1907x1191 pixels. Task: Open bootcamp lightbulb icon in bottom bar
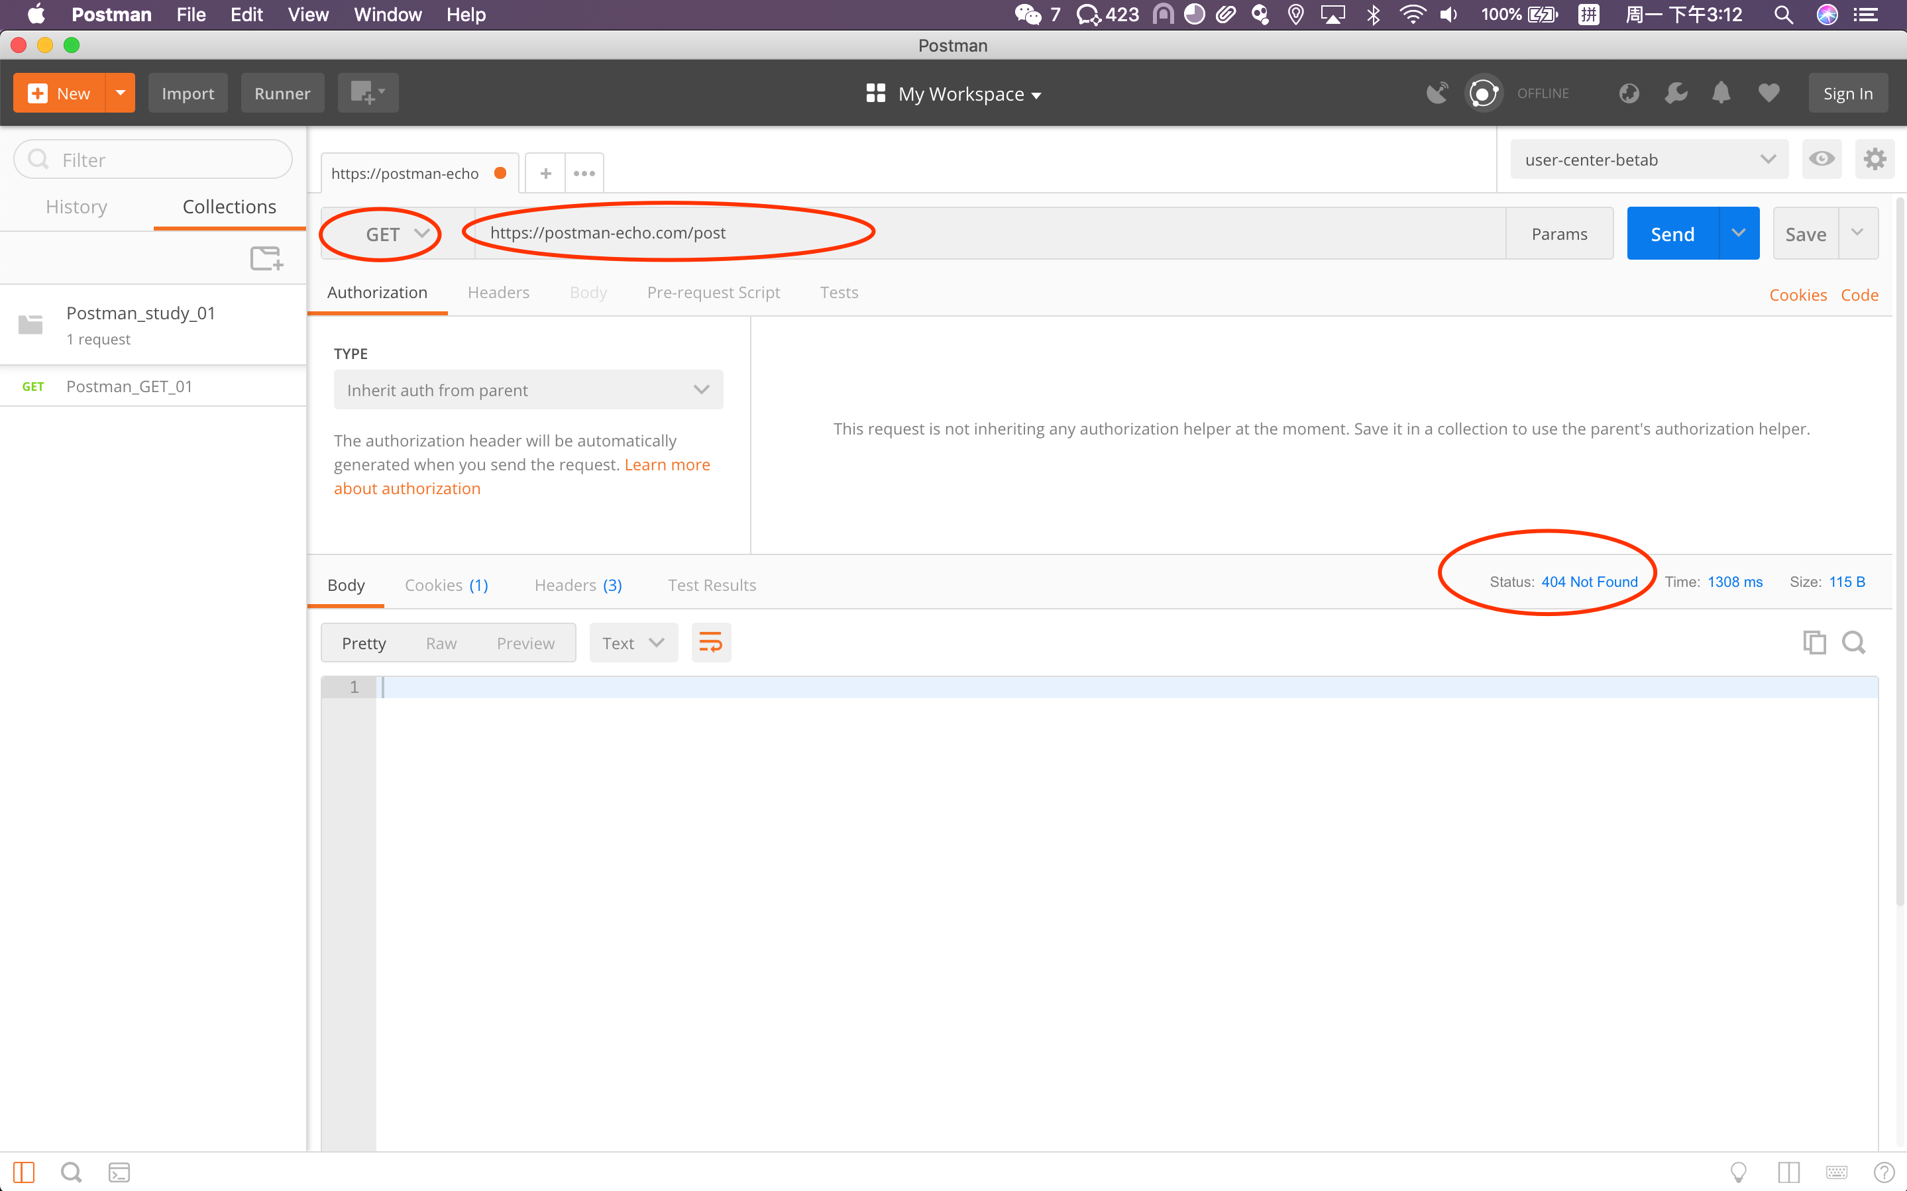(x=1739, y=1172)
